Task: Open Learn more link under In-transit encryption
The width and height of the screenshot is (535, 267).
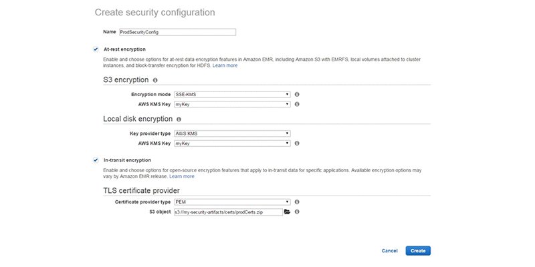Action: pos(182,176)
